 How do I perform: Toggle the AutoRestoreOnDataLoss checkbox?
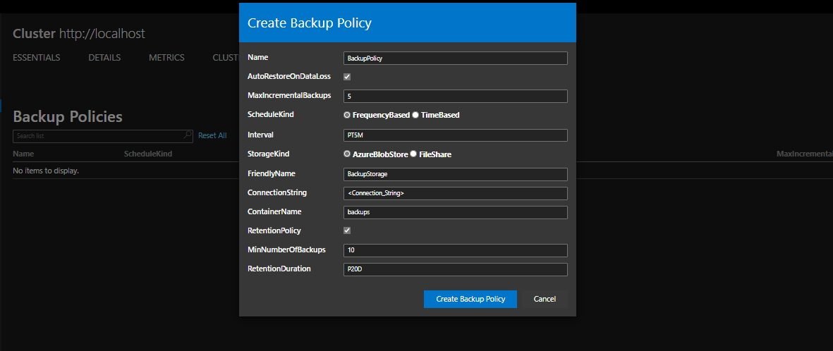click(x=347, y=77)
